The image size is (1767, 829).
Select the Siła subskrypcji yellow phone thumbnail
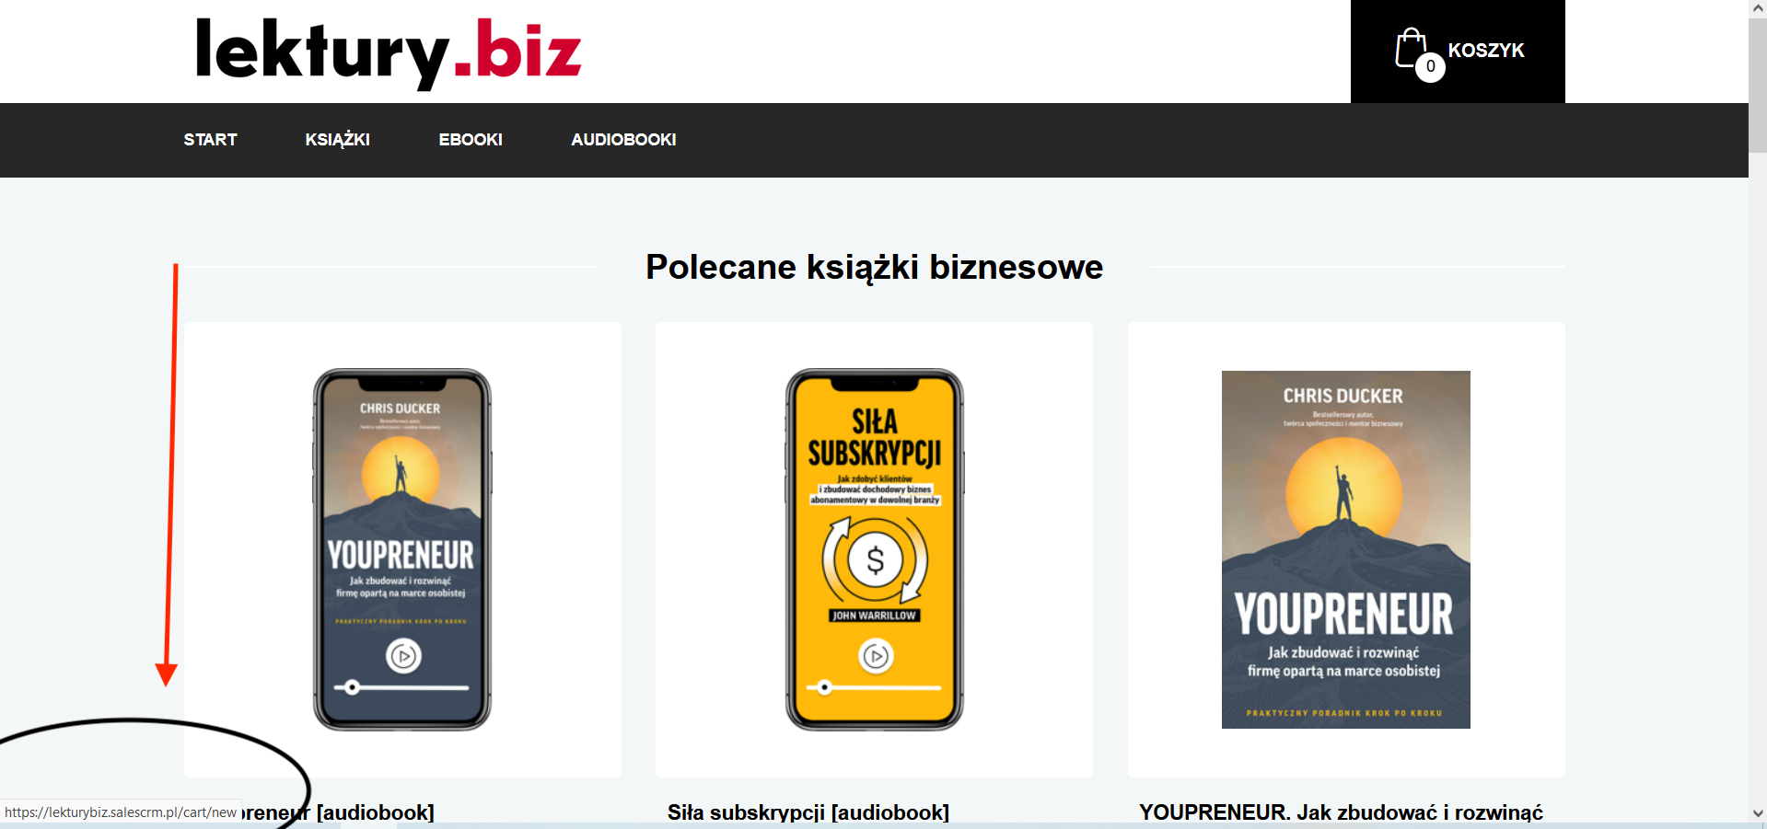coord(875,549)
